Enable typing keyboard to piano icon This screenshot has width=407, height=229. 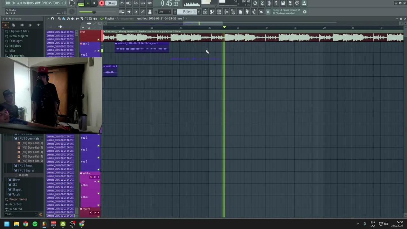pyautogui.click(x=122, y=12)
